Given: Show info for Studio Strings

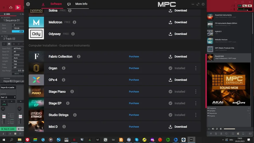Looking at the screenshot, I should click(75, 115).
